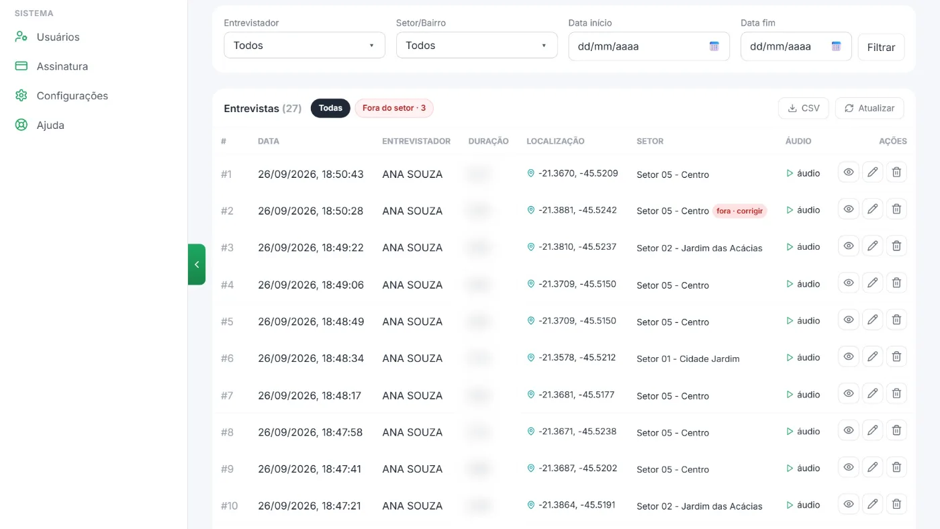Screen dimensions: 940x529
Task: Open location -21.3578, -45.5212 of interview #6
Action: [x=571, y=358]
